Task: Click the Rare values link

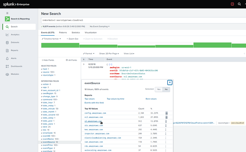Action: 151,99
